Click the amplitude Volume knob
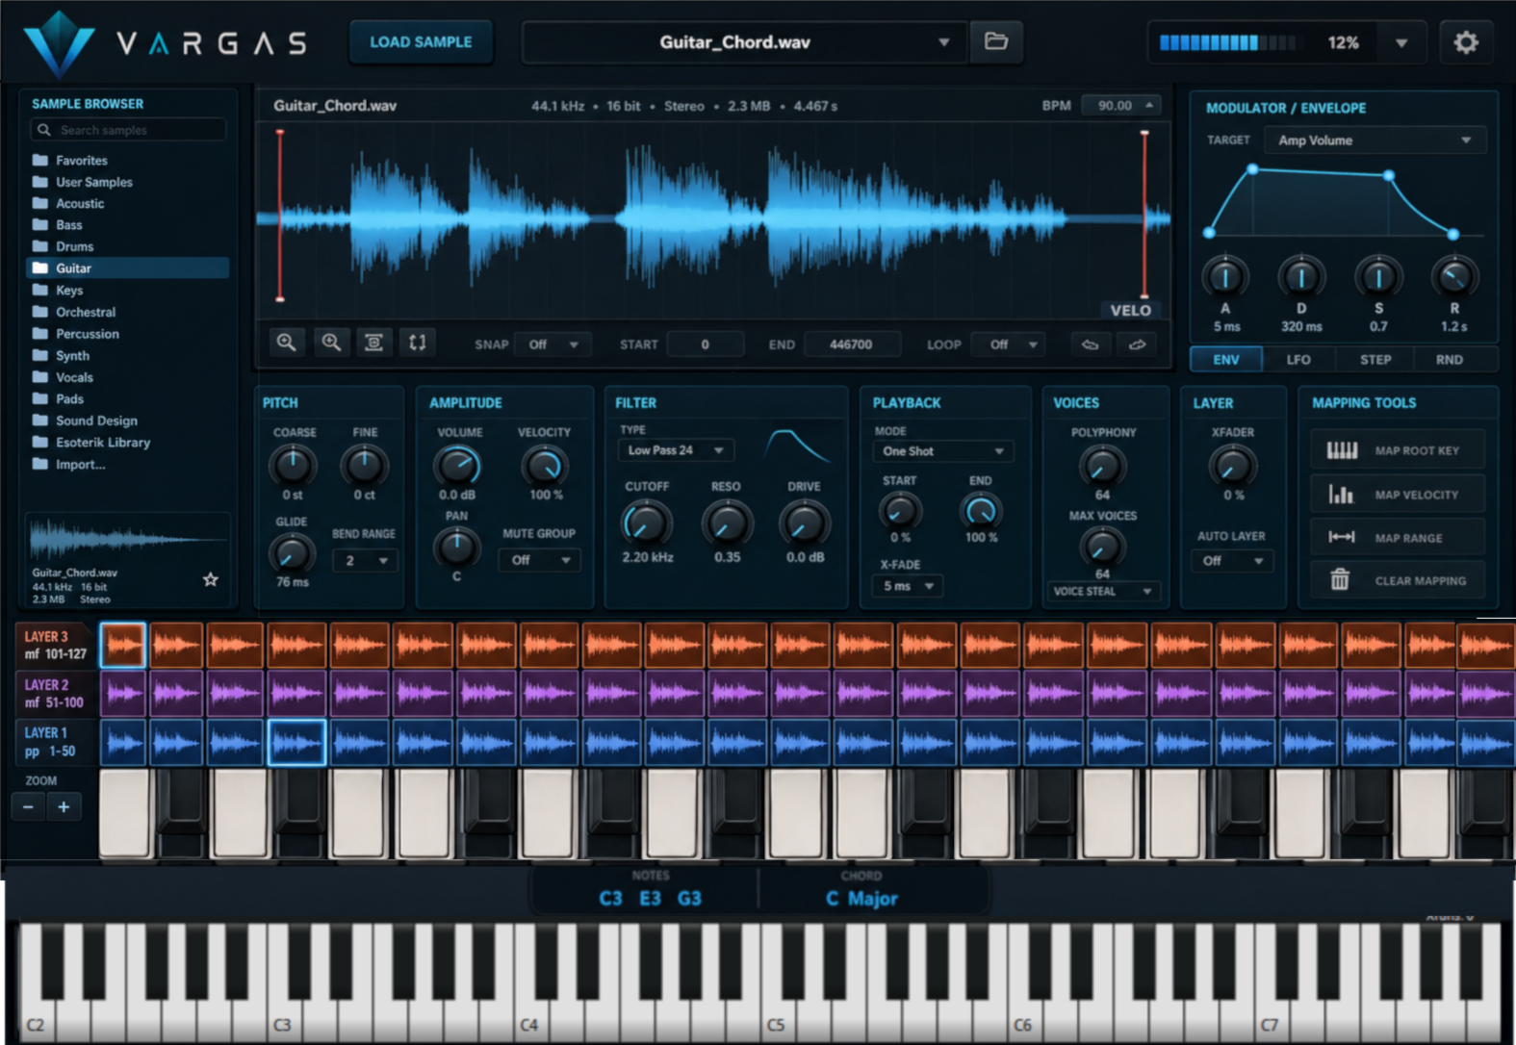The image size is (1516, 1045). [x=457, y=467]
